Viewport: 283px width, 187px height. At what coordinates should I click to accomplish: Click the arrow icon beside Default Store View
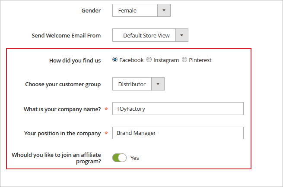pyautogui.click(x=182, y=35)
